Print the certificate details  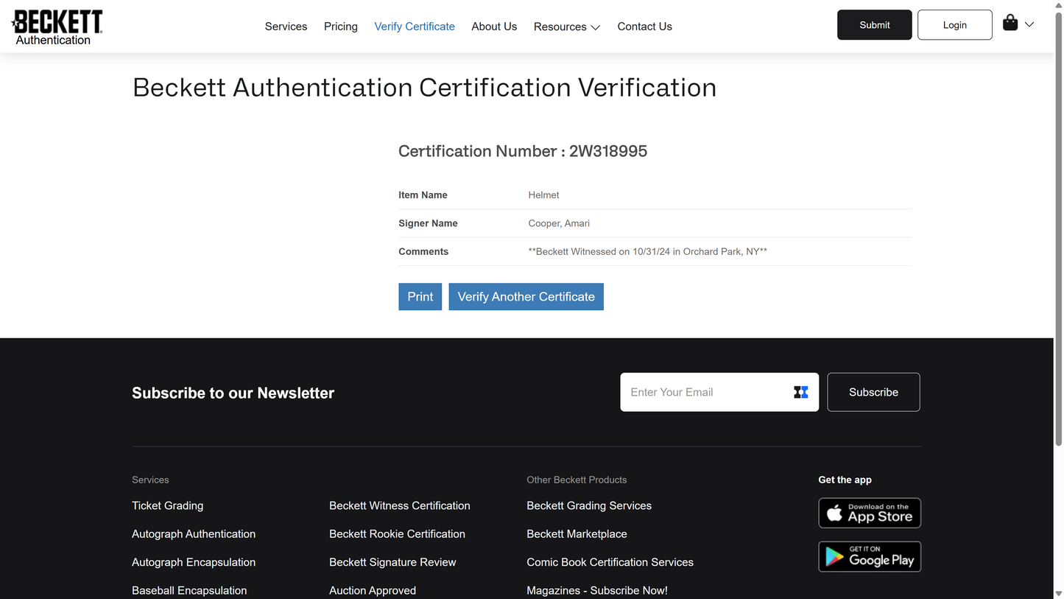pyautogui.click(x=420, y=297)
